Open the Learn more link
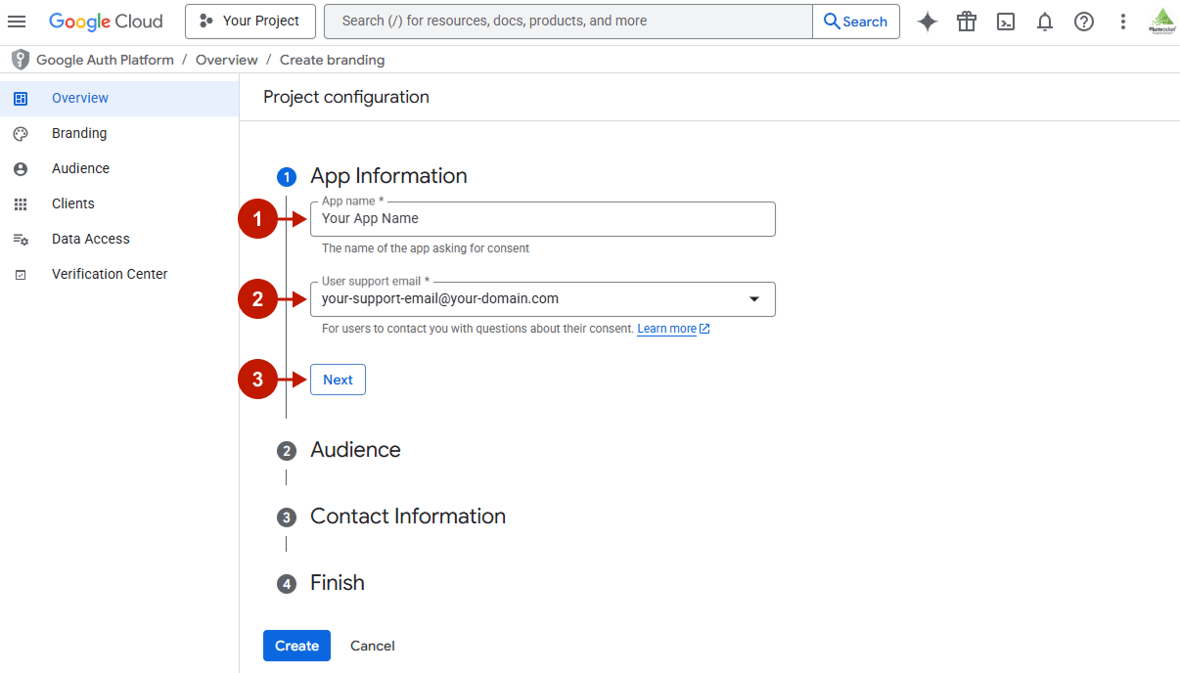Viewport: 1180px width, 673px height. (x=667, y=329)
